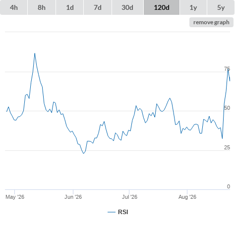
Task: Click the RSI peak point in mid-May
Action: 35,53
